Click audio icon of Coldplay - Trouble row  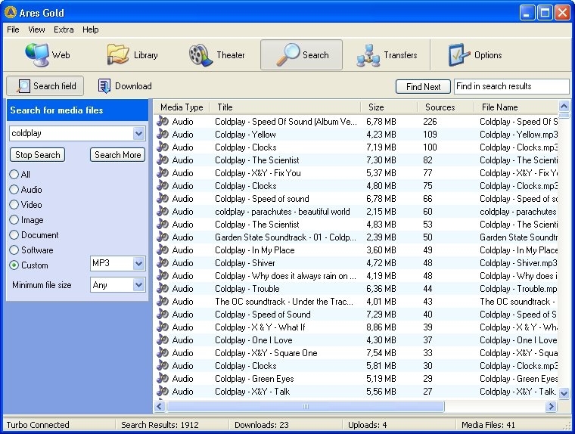click(x=163, y=288)
